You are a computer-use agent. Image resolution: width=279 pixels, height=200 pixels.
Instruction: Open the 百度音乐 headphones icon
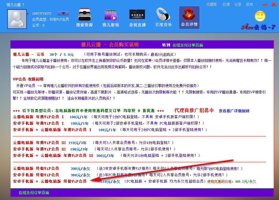pos(163,18)
